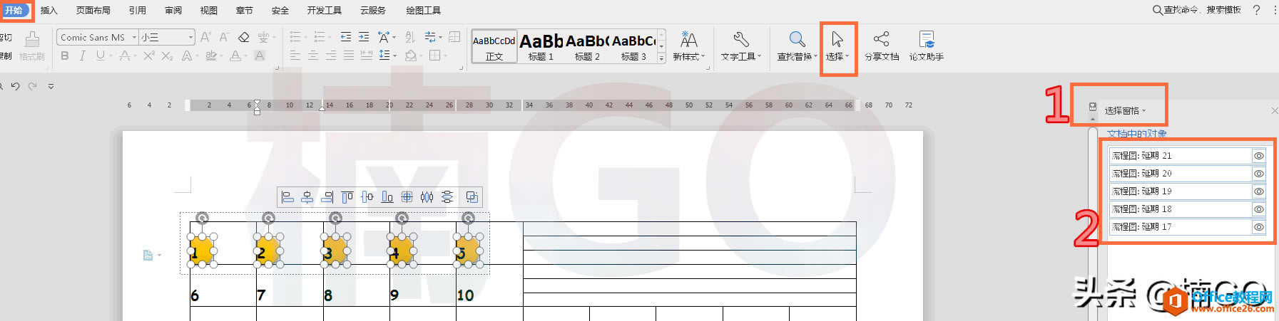Clear formatting with eraser icon
The height and width of the screenshot is (321, 1279).
click(x=244, y=37)
